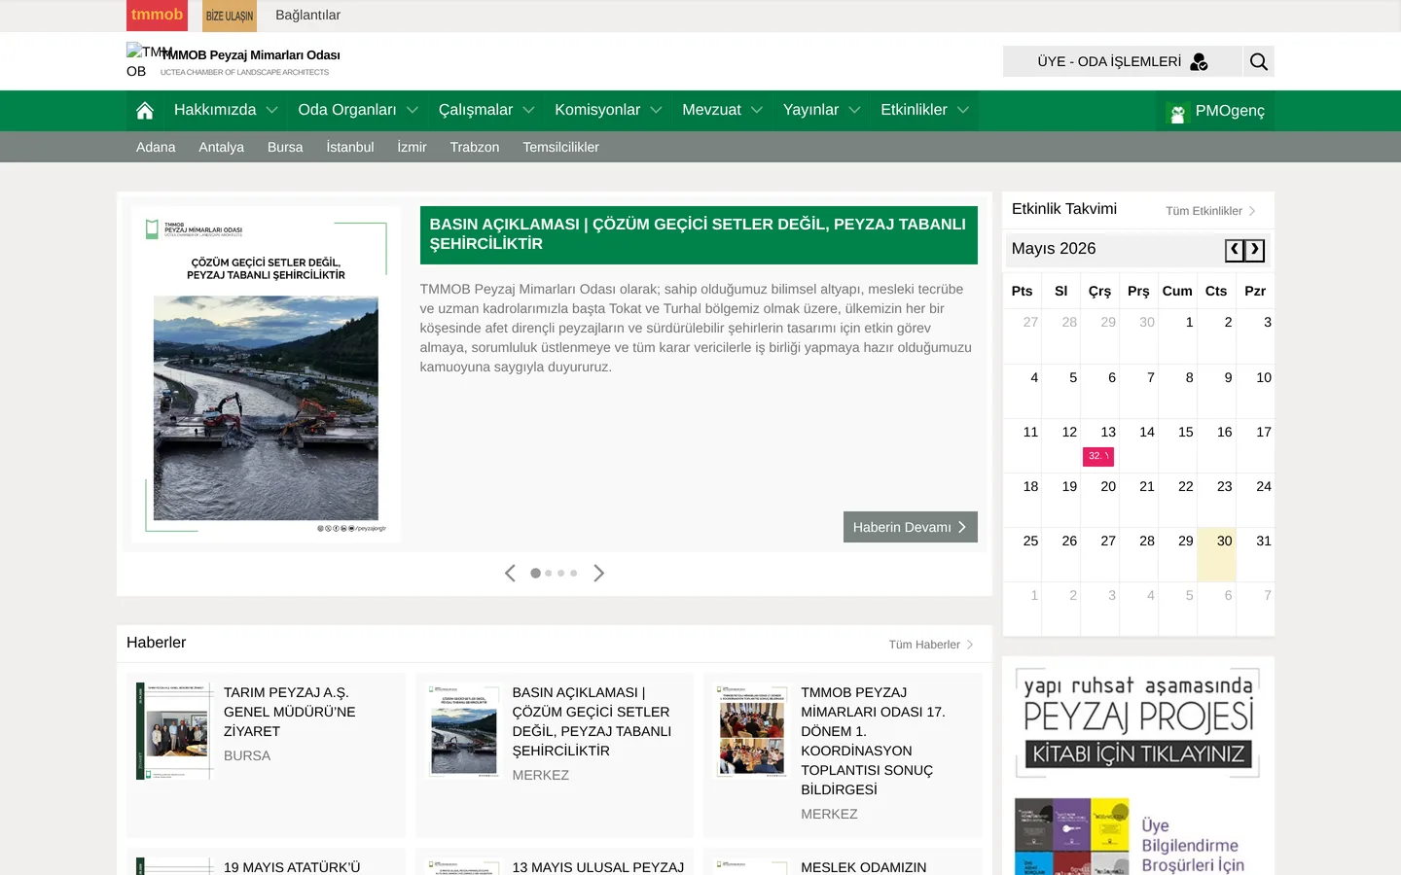Open 13 Mayıs Ulusal Peyzaj news headline
The image size is (1401, 875).
click(x=598, y=867)
